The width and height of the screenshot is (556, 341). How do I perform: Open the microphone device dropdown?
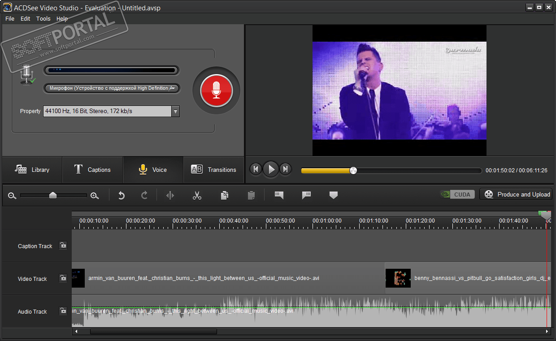pyautogui.click(x=112, y=88)
